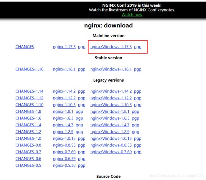The width and height of the screenshot is (206, 180).
Task: Download nginx-1.4.7 source
Action: pyautogui.click(x=63, y=125)
